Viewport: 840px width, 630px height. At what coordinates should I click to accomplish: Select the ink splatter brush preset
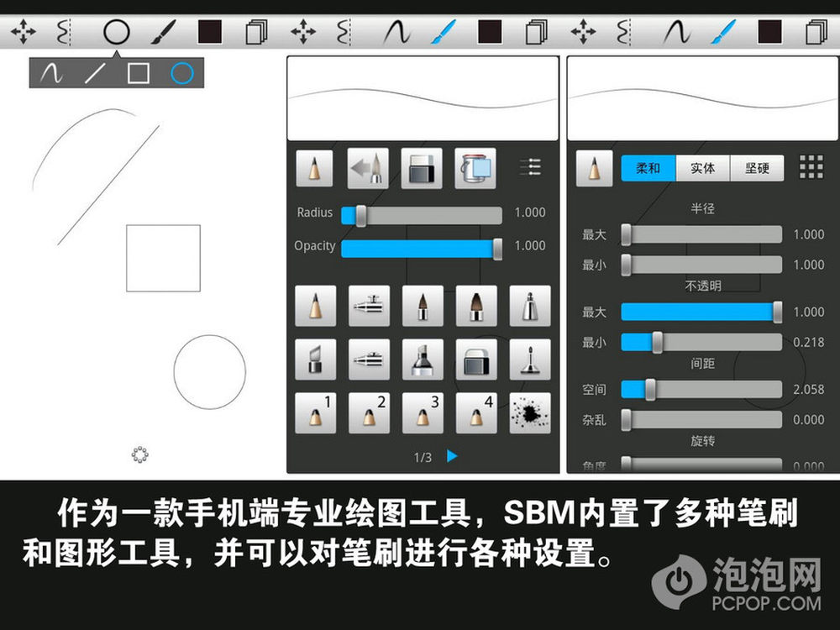tap(530, 413)
